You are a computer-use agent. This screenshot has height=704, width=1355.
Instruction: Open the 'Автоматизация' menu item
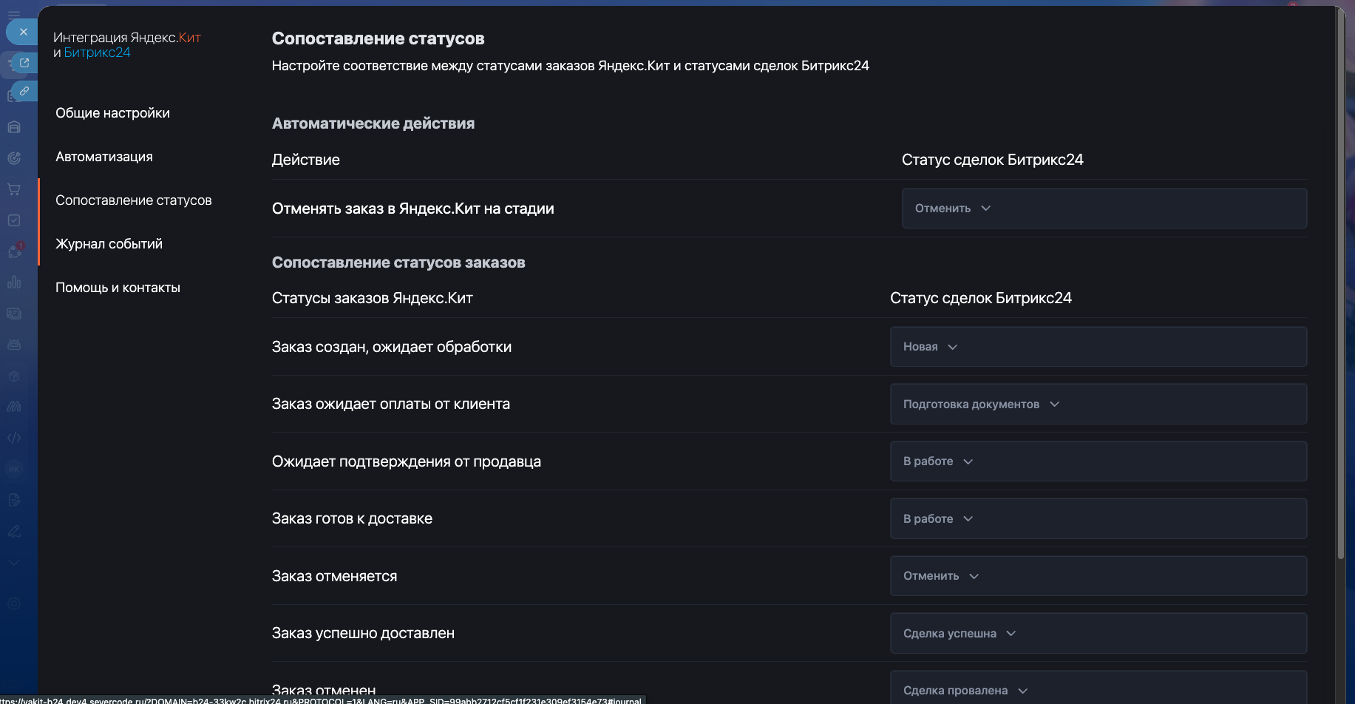click(x=104, y=157)
